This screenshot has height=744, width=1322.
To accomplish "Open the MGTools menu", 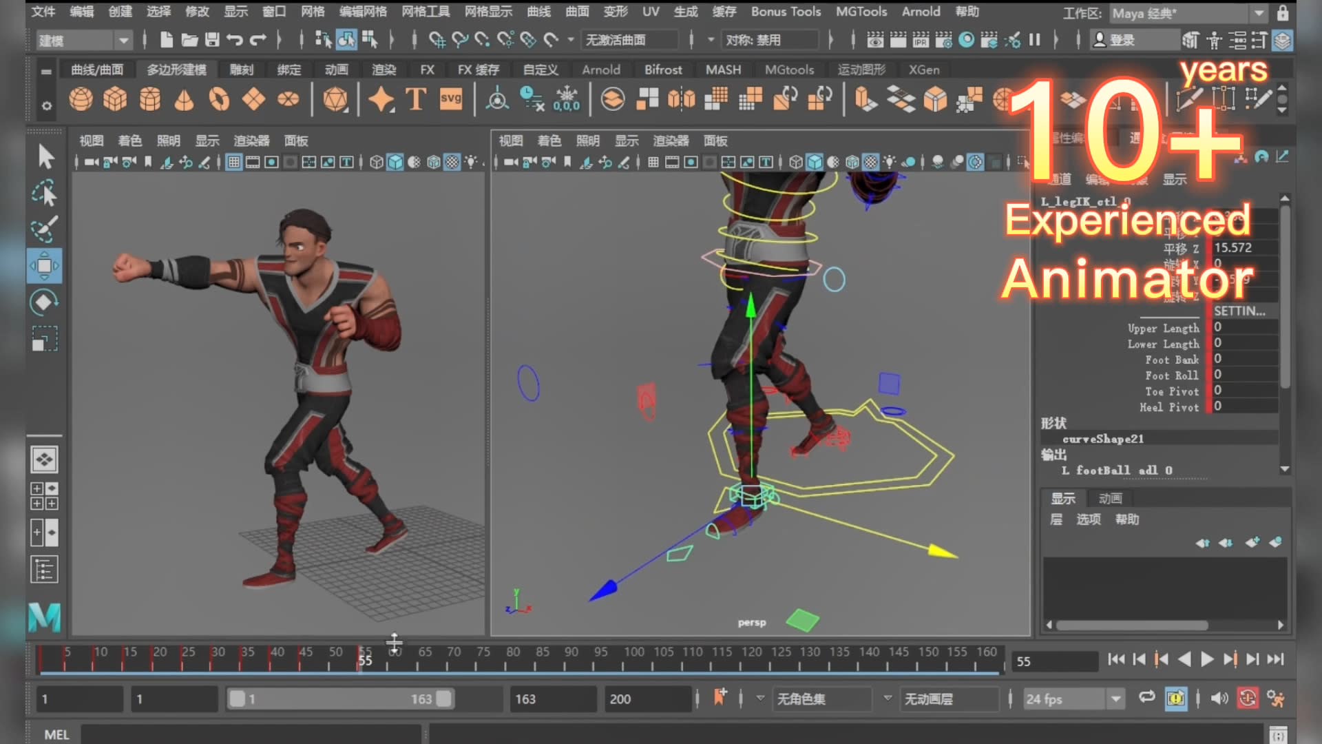I will 861,12.
